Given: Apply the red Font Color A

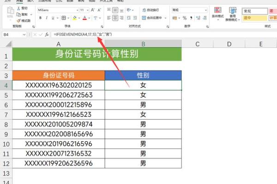Looking at the screenshot, I should click(85, 18).
